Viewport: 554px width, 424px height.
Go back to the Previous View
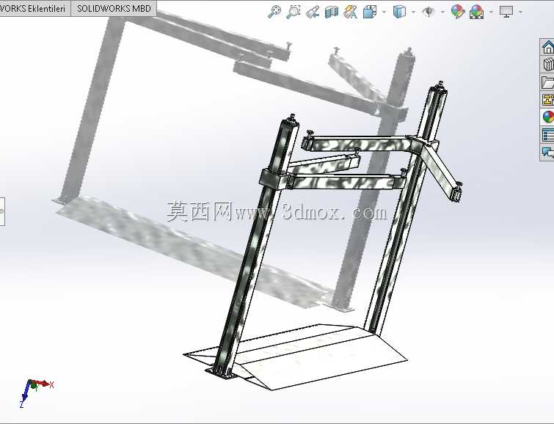click(x=313, y=12)
